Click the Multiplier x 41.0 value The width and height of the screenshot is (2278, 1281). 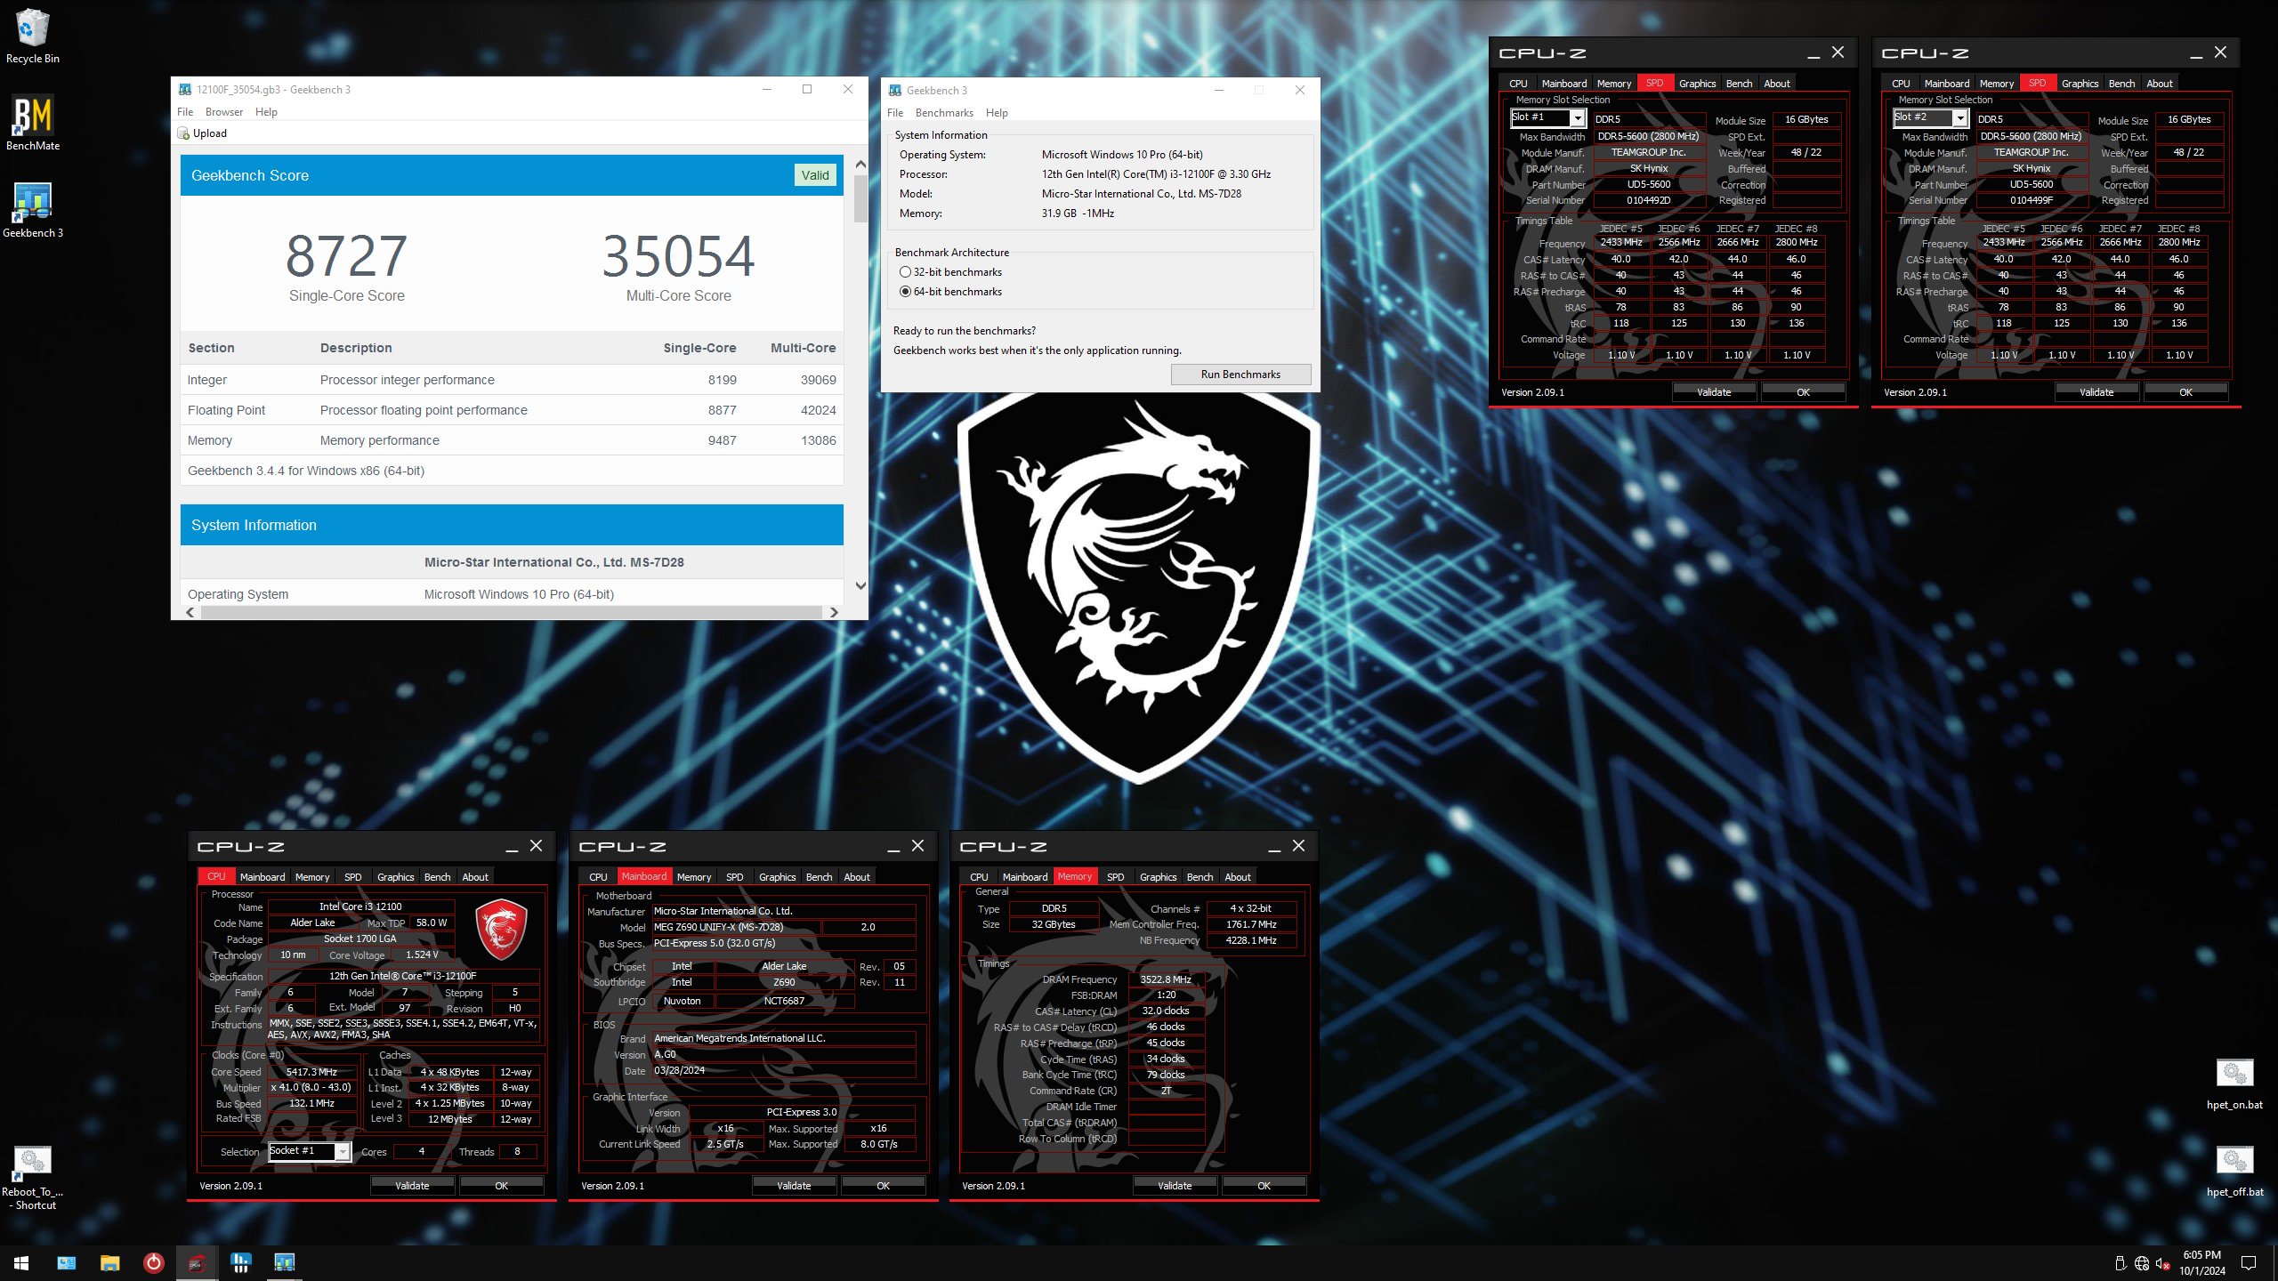(311, 1088)
